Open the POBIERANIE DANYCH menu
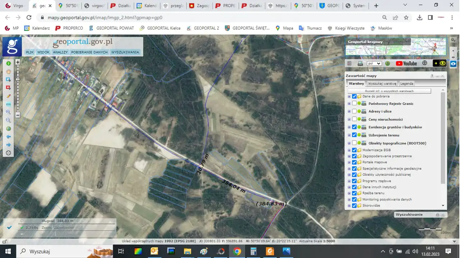The image size is (460, 258). 89,52
